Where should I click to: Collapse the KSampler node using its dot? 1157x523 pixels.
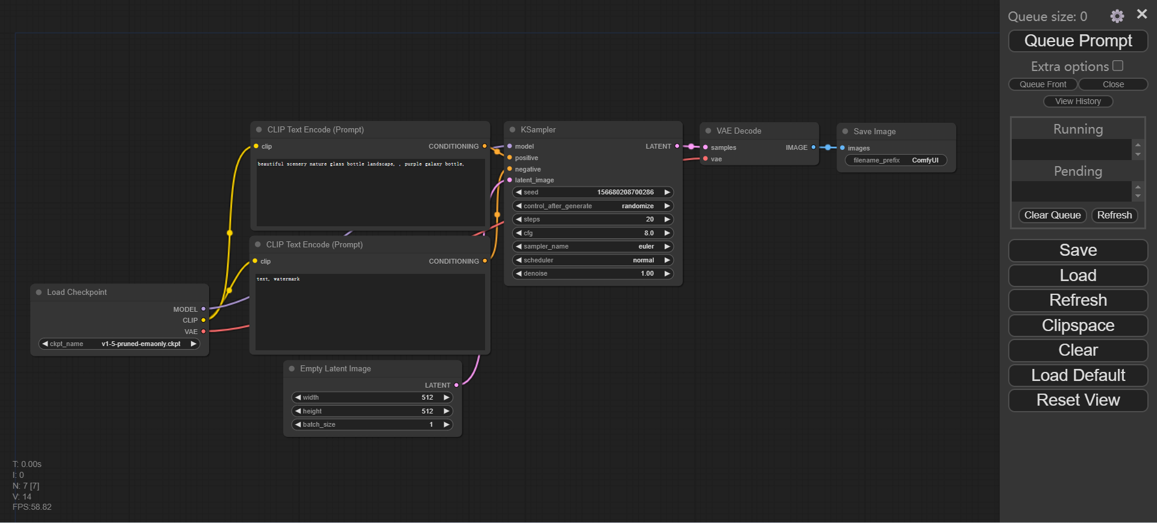pos(512,130)
